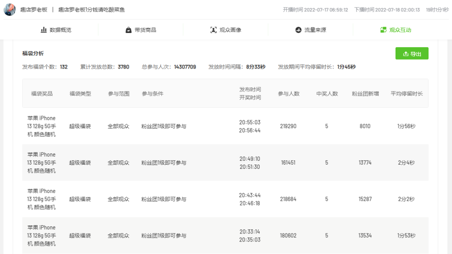
Task: Click the 参与人数 column header
Action: pos(288,94)
